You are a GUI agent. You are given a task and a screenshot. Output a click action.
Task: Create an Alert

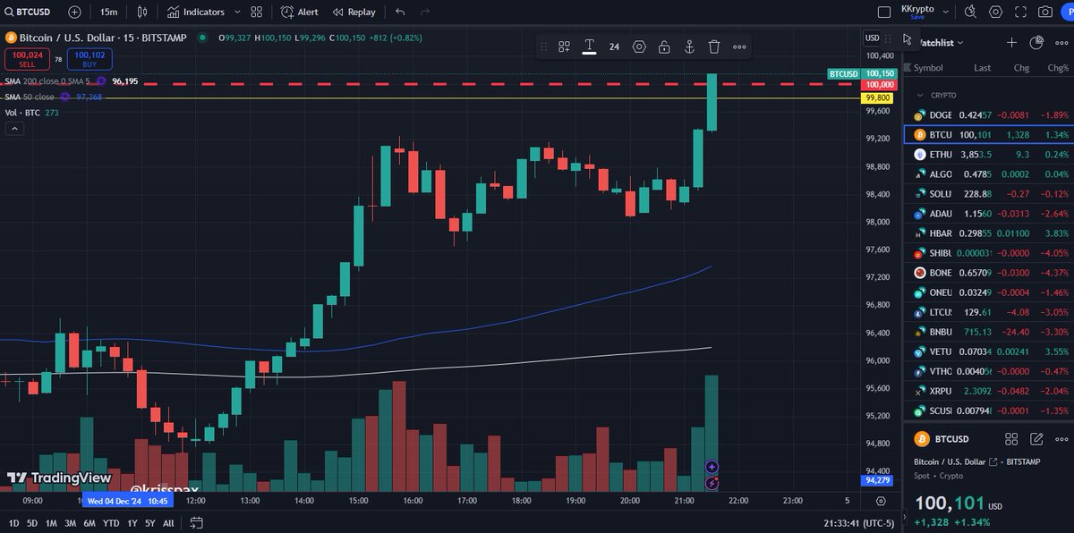(x=300, y=13)
